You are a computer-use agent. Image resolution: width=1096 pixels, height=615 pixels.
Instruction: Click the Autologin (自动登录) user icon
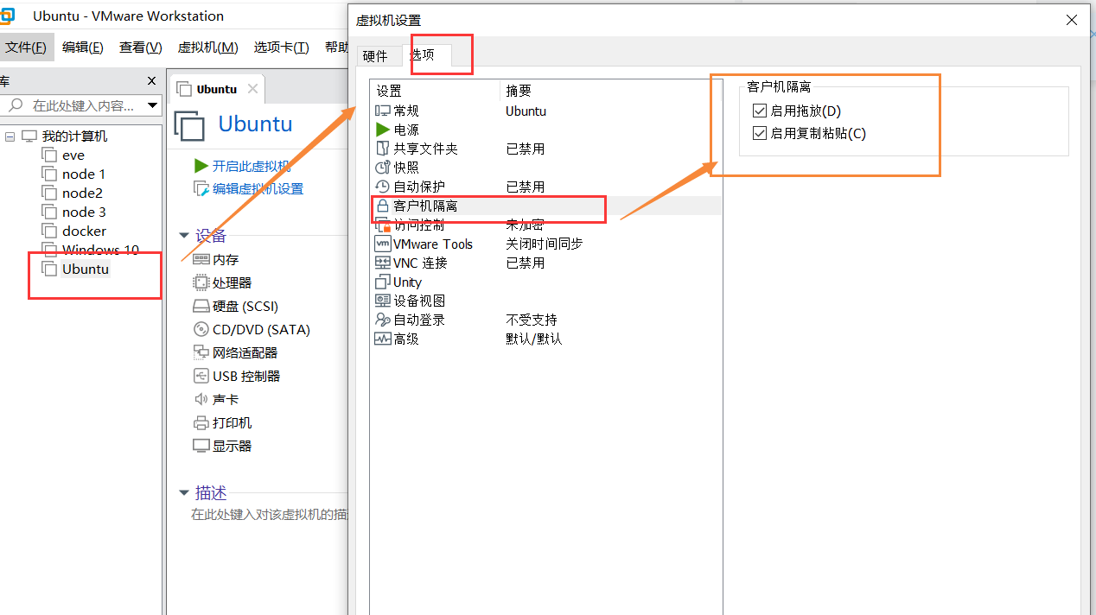pyautogui.click(x=383, y=320)
